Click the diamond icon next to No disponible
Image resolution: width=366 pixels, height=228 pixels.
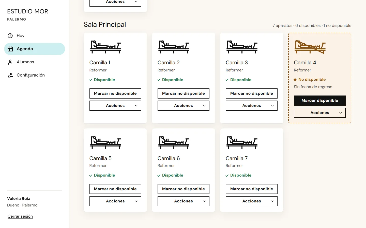pyautogui.click(x=295, y=80)
